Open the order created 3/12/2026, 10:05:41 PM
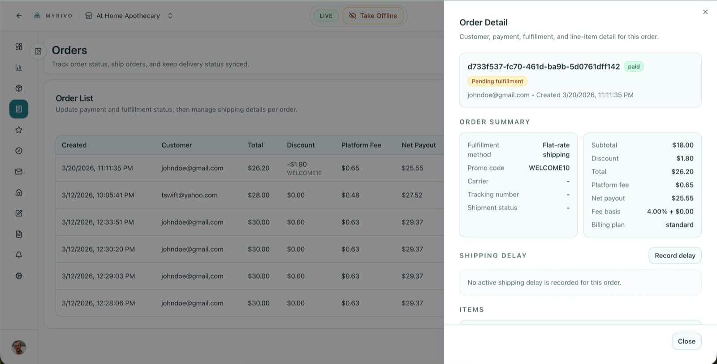The image size is (717, 364). click(x=250, y=195)
